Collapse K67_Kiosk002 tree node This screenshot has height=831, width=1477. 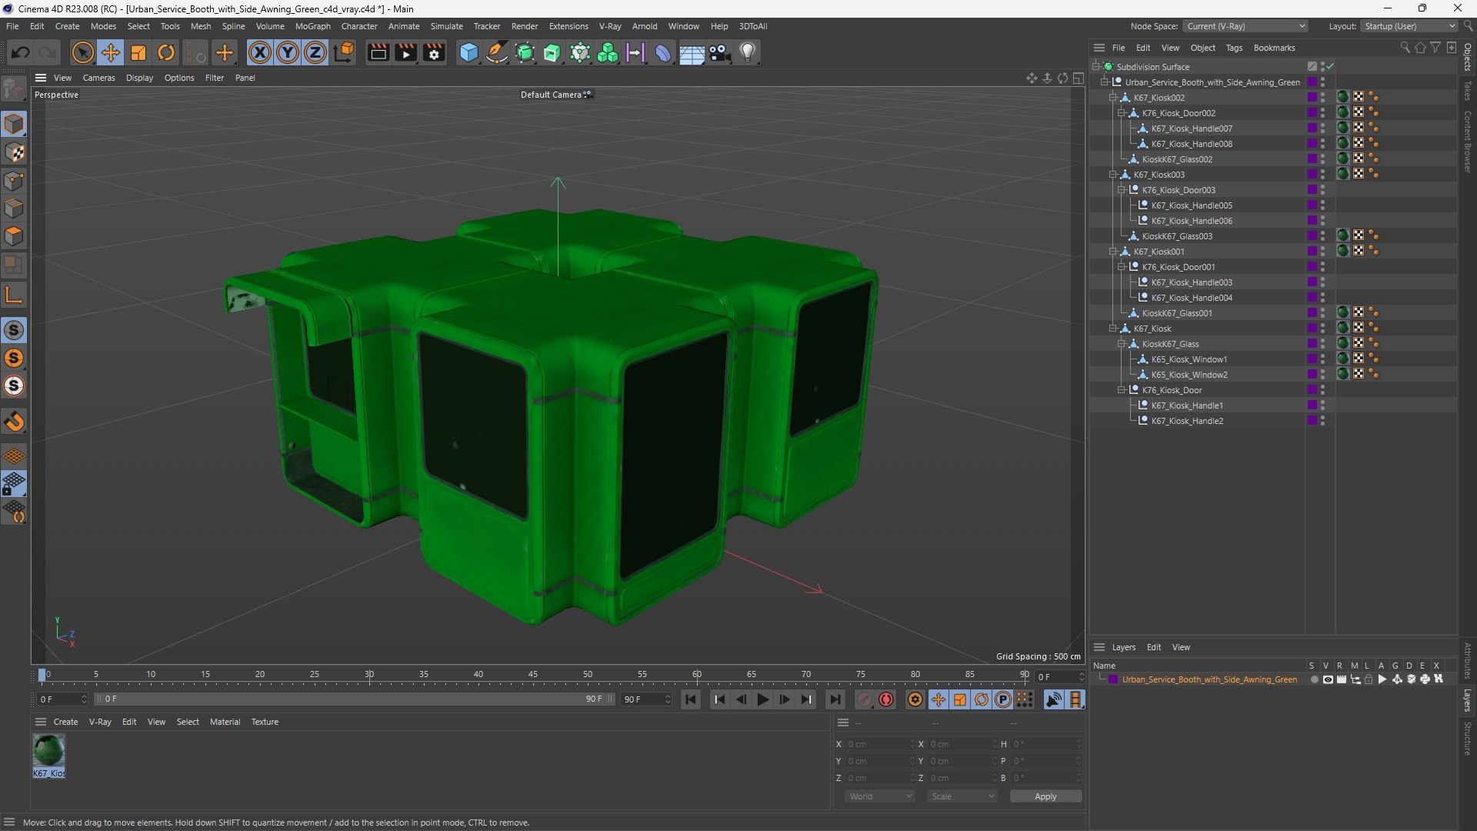pyautogui.click(x=1112, y=98)
